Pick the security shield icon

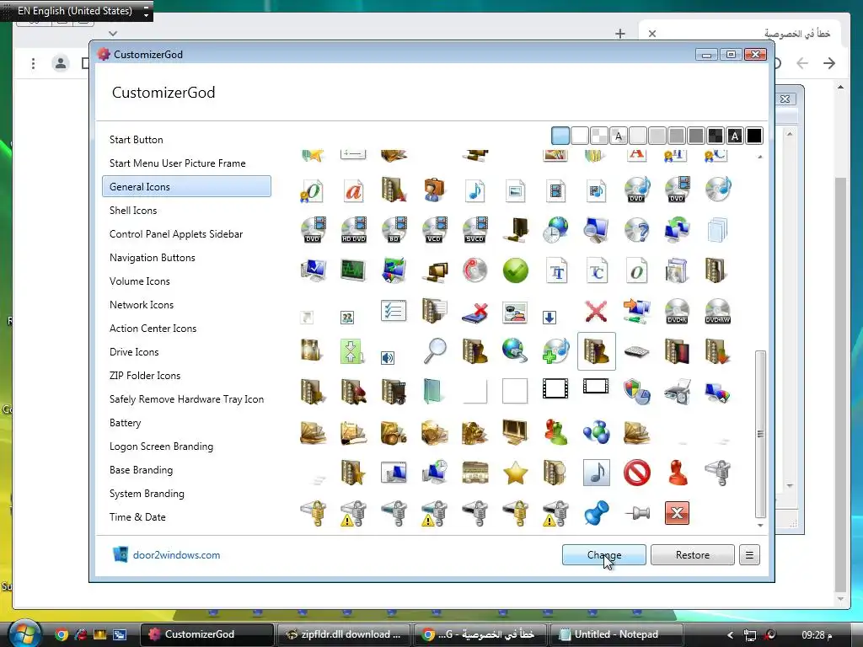click(x=637, y=392)
